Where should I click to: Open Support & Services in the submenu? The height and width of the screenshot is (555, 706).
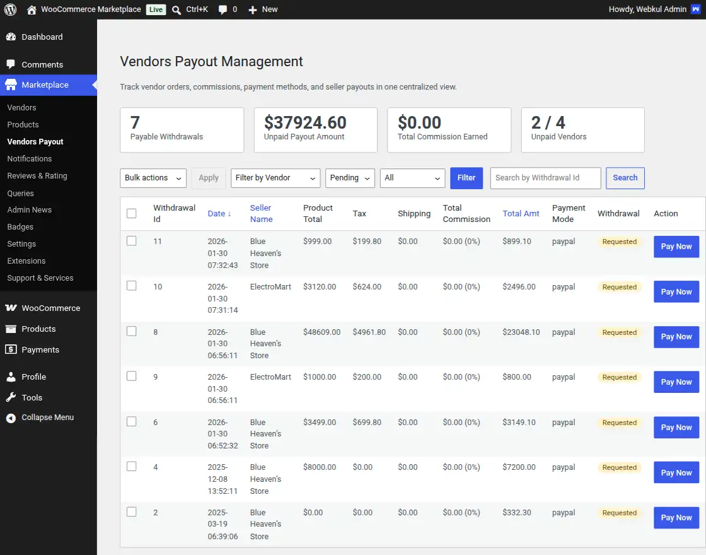[x=40, y=278]
